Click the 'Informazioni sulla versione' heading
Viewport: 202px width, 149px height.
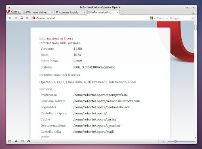[x=60, y=43]
